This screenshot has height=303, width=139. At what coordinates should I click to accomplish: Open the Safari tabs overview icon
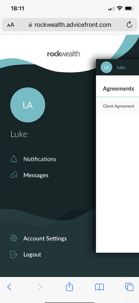click(x=129, y=287)
